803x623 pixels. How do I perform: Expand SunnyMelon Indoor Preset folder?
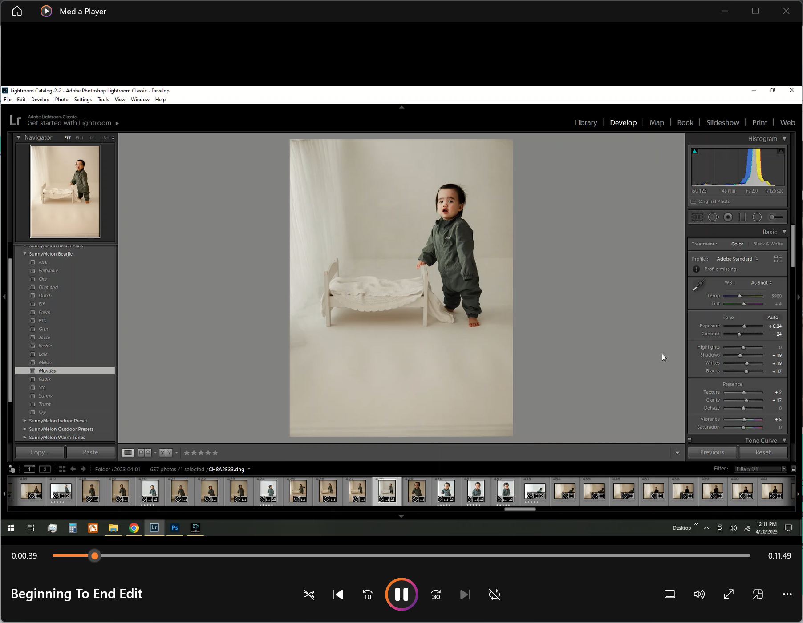coord(25,421)
